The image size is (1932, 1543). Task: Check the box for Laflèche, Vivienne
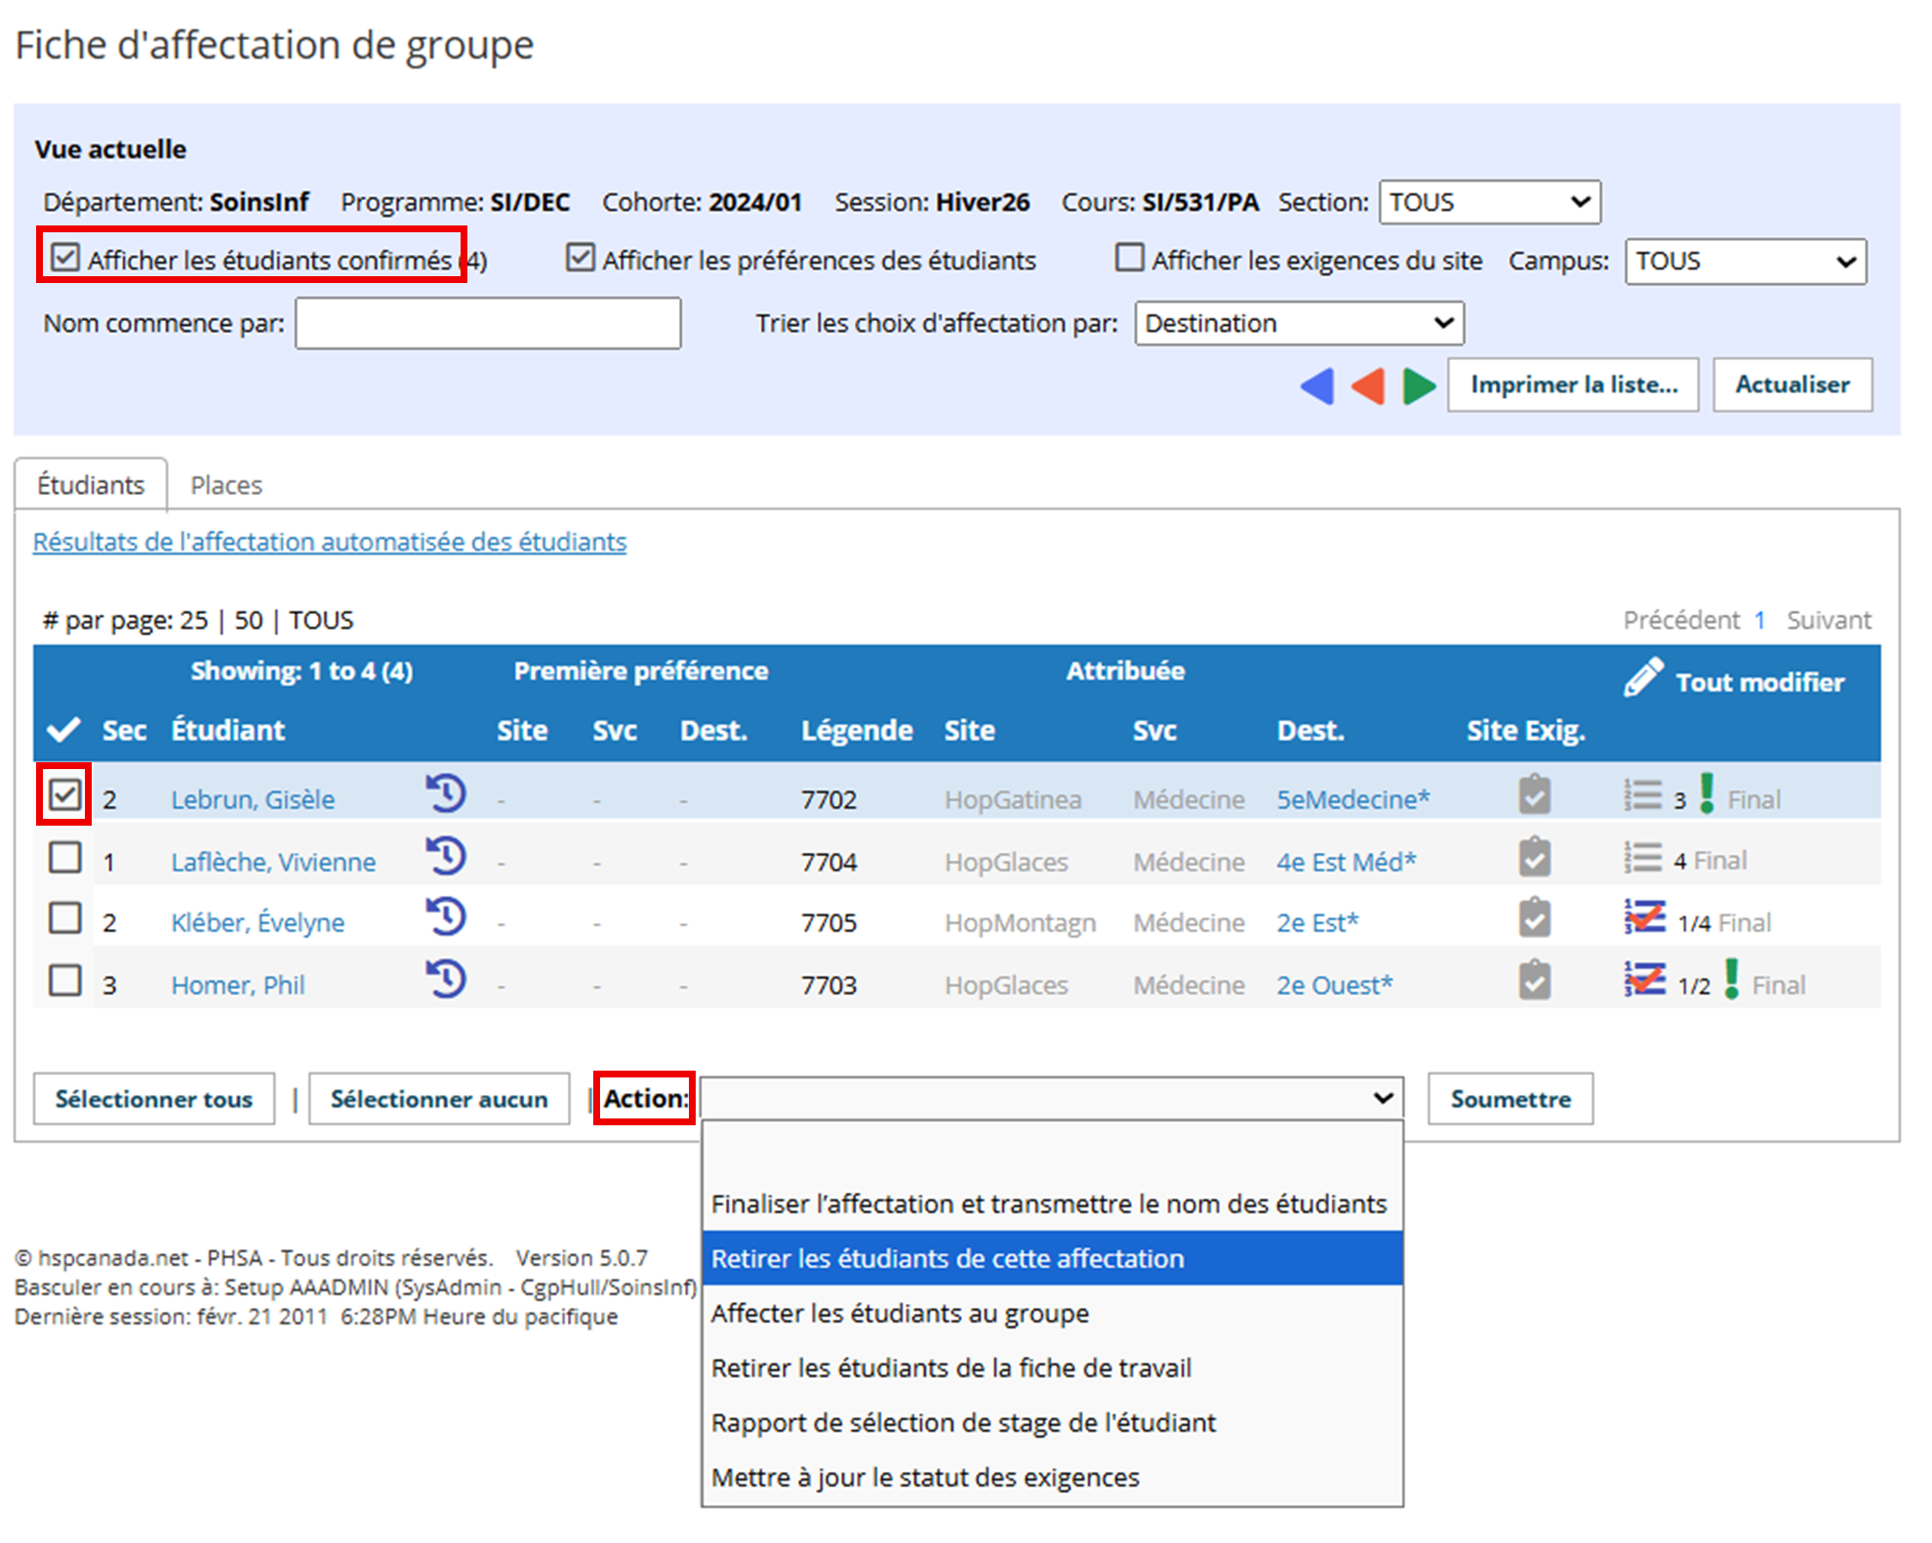(65, 858)
